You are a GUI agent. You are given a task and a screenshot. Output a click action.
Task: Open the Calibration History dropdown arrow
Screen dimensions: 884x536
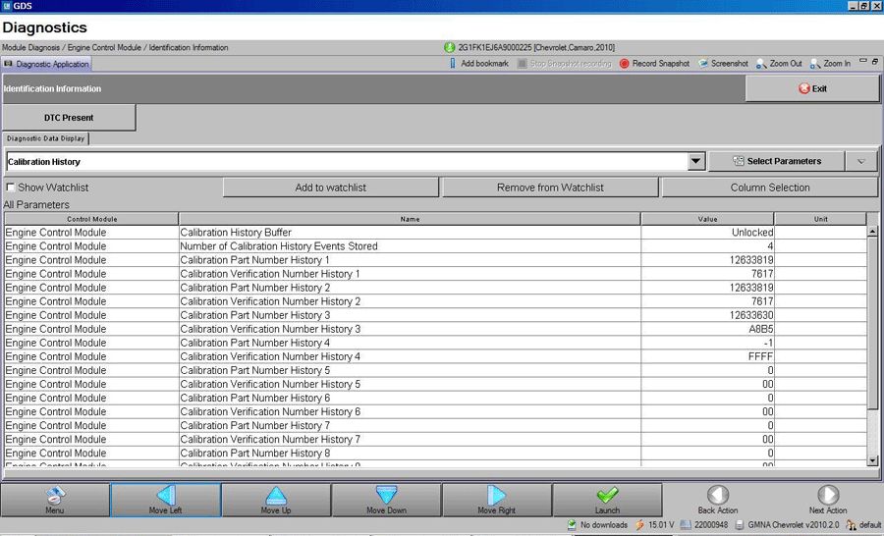[x=696, y=162]
